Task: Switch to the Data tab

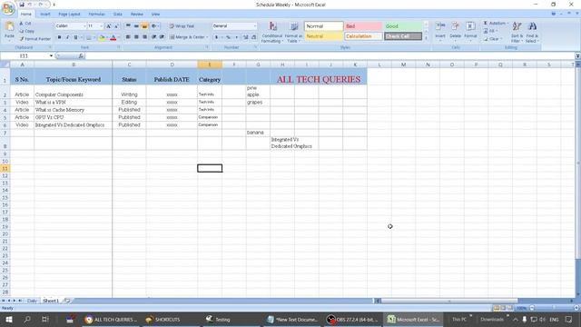Action: (x=117, y=15)
